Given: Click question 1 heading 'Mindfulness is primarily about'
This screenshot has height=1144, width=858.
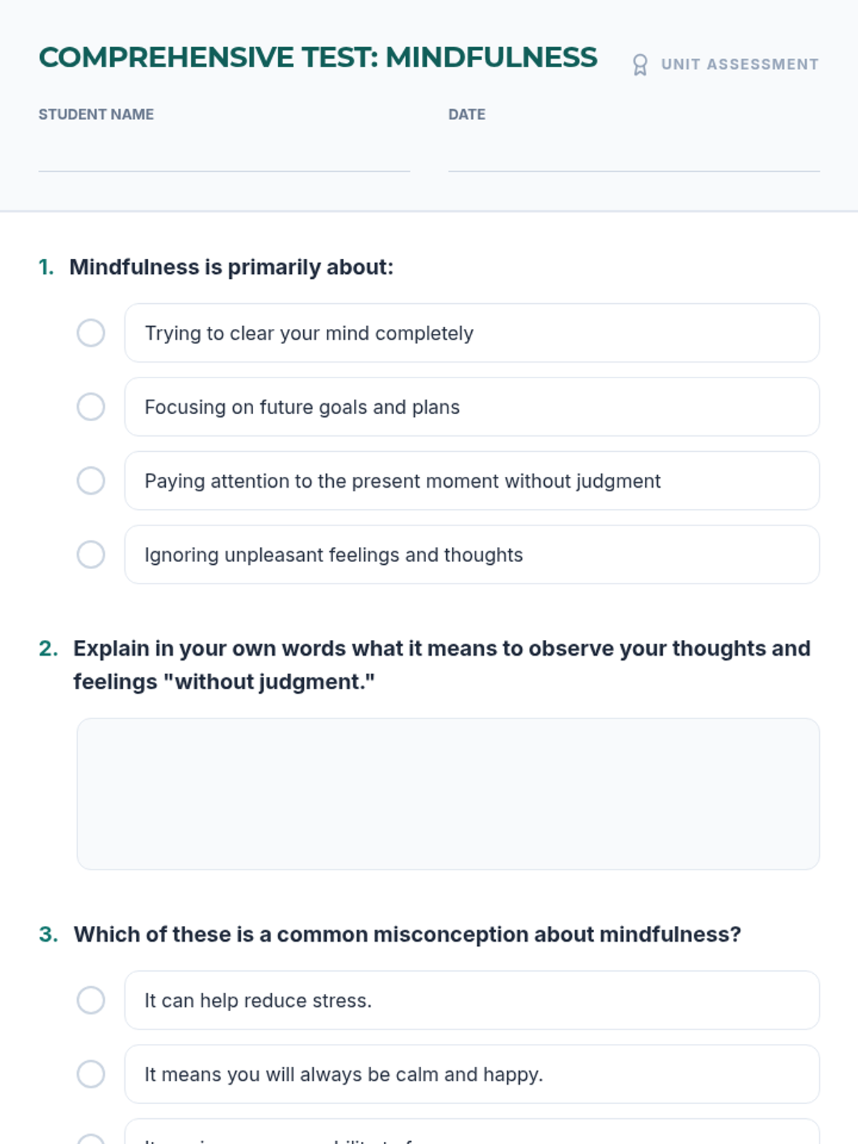Looking at the screenshot, I should click(231, 267).
